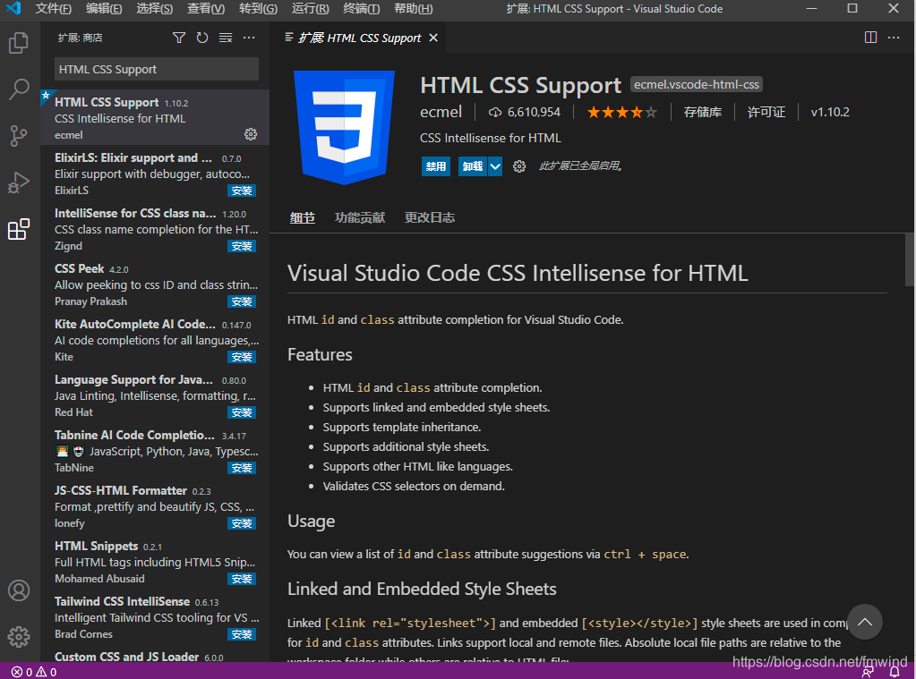Click the scroll-to-top arrow button
The image size is (916, 679).
tap(865, 622)
